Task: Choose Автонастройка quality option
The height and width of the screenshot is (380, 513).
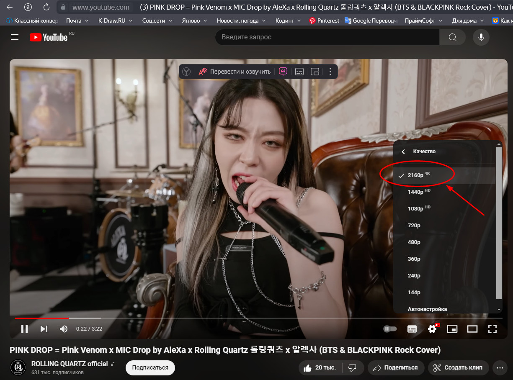Action: coord(444,309)
